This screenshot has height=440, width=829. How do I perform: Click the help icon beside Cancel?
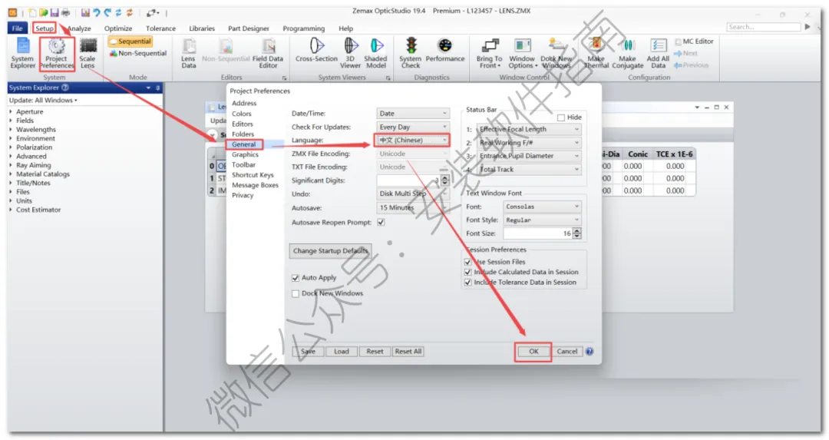[x=590, y=352]
